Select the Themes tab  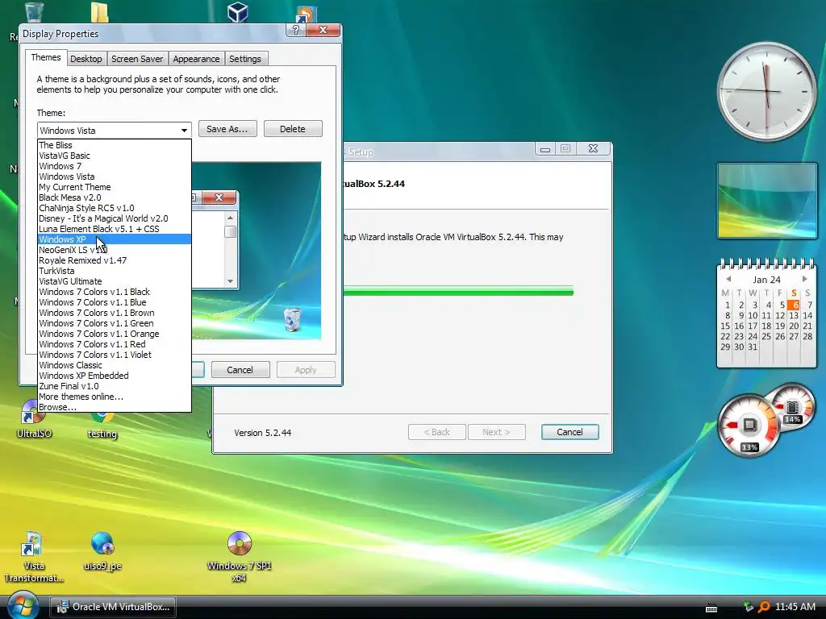(x=46, y=57)
